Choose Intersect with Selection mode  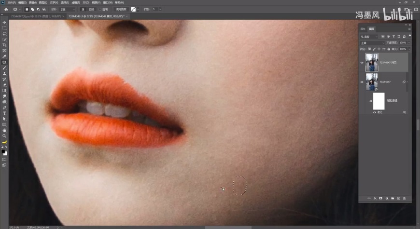tap(44, 9)
